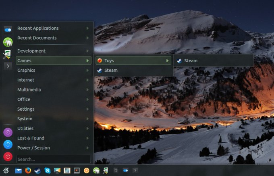Screen dimensions: 274x176
Task: Open the mail client in the taskbar
Action: click(18, 170)
